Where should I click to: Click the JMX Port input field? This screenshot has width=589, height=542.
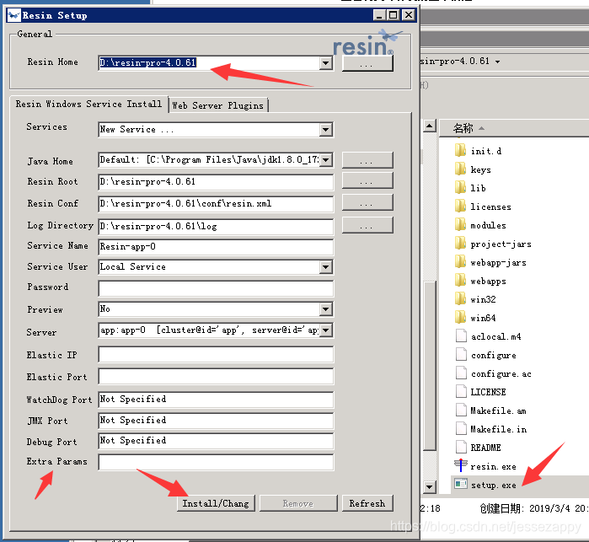click(216, 421)
